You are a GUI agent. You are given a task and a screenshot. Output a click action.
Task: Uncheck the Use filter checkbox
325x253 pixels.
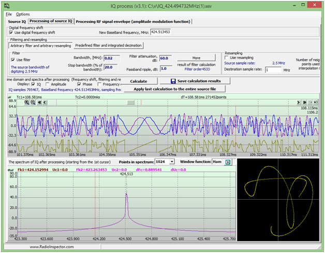[x=13, y=59]
